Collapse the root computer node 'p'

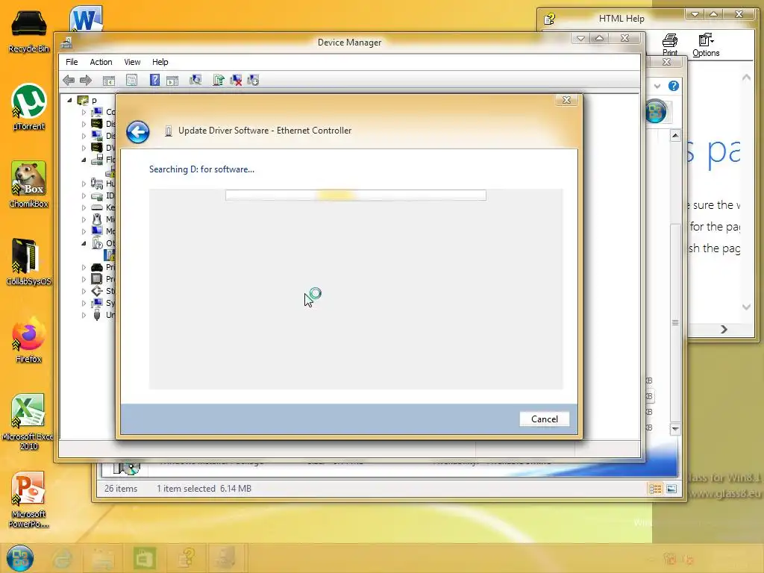pos(69,100)
